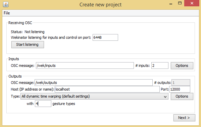This screenshot has width=201, height=127.
Task: Click the 'Host (IP address or name):' label
Action: 33,89
